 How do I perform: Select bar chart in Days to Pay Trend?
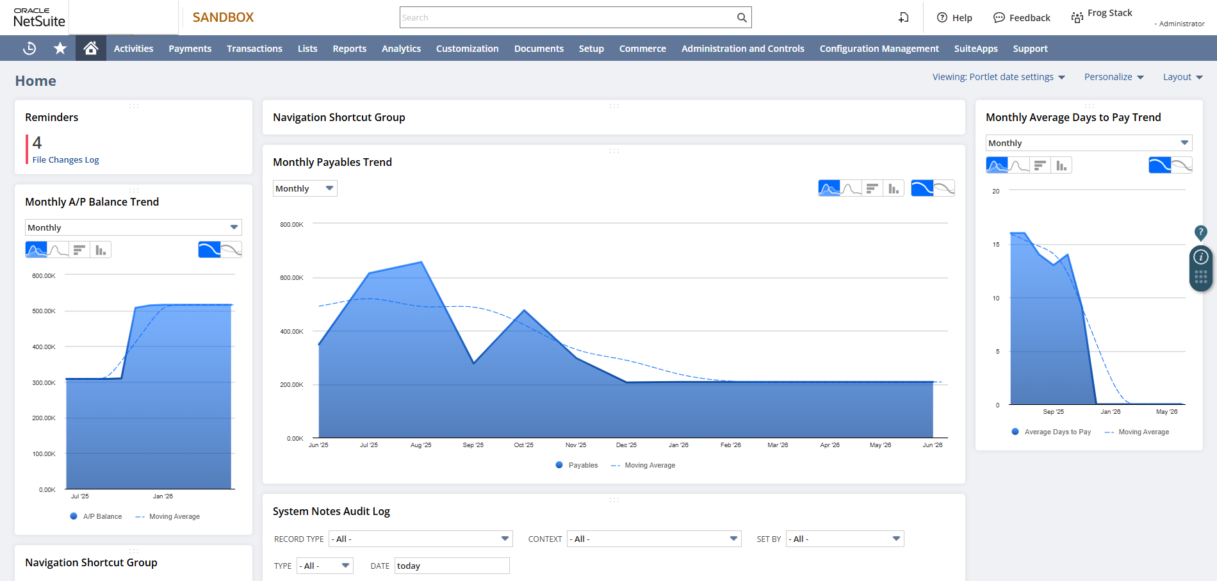click(1040, 165)
